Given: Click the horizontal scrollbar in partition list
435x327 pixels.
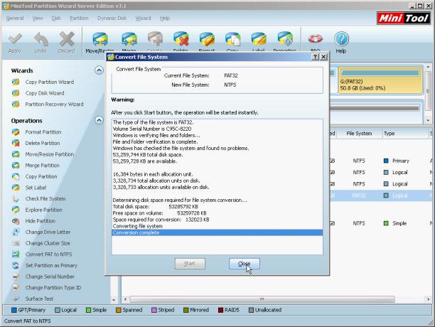Looking at the screenshot, I should 262,299.
